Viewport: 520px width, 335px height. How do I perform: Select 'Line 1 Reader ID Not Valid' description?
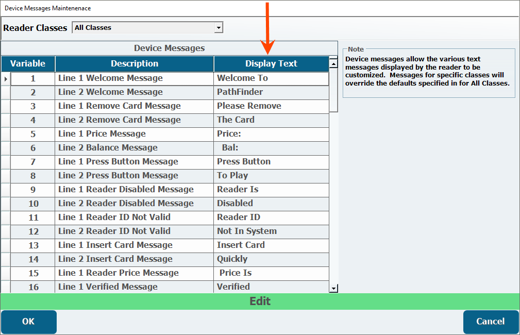tap(114, 217)
